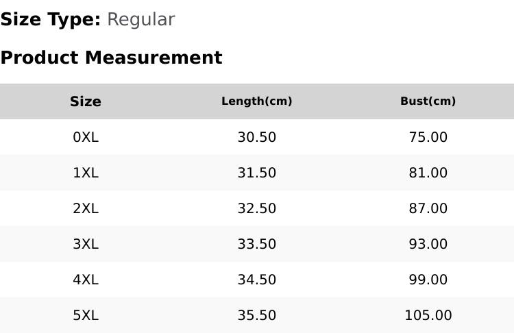The height and width of the screenshot is (333, 514).
Task: Click the 30.50 length value
Action: (257, 137)
